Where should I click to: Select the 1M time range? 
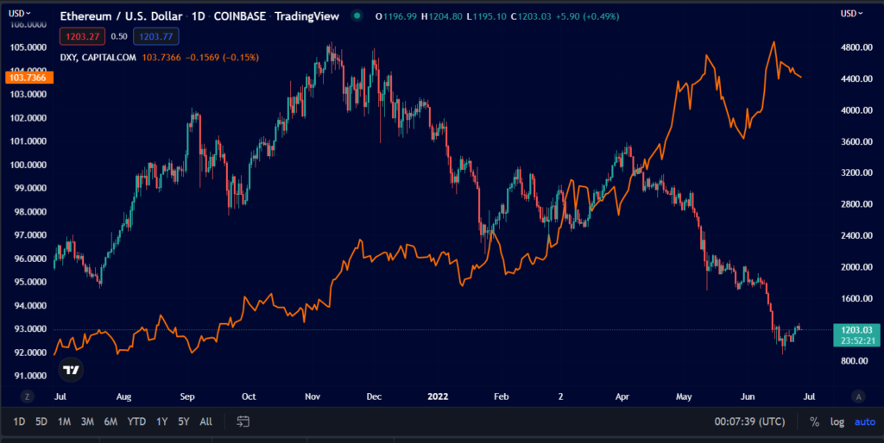click(64, 421)
